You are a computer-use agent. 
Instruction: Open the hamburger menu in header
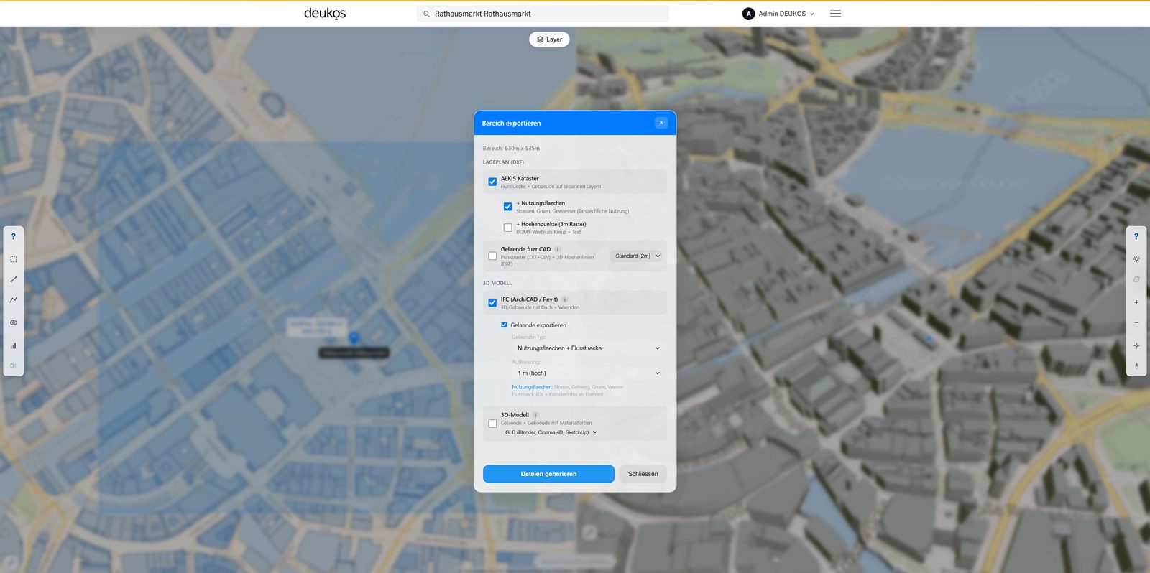click(835, 14)
